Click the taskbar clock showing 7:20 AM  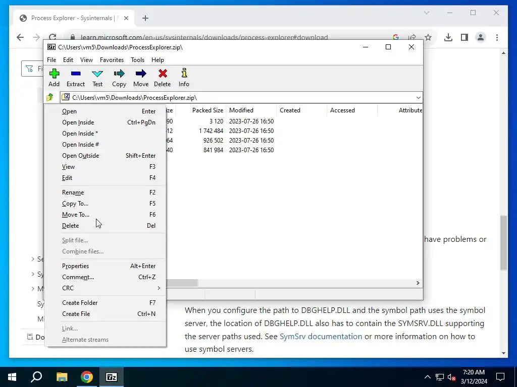pos(474,377)
